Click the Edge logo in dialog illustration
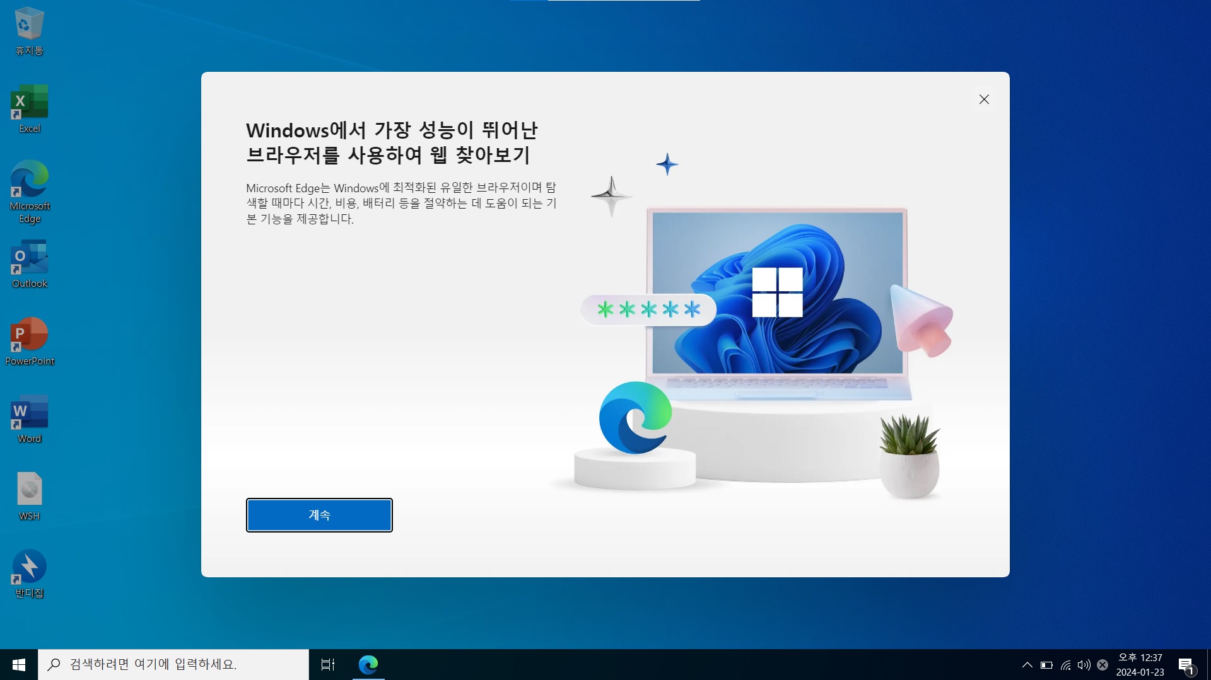 (x=635, y=417)
